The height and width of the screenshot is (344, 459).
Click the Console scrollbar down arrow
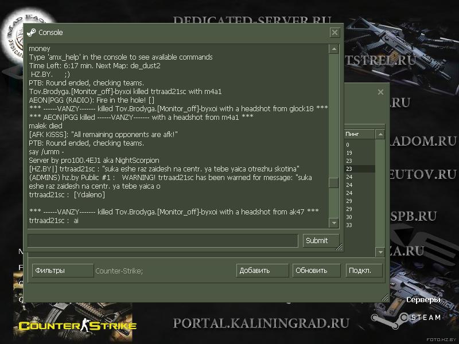(334, 223)
